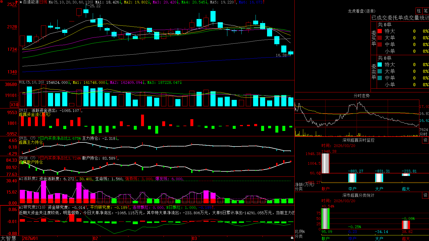Click the 03 month marker on timeline
The width and height of the screenshot is (429, 241).
[194, 238]
